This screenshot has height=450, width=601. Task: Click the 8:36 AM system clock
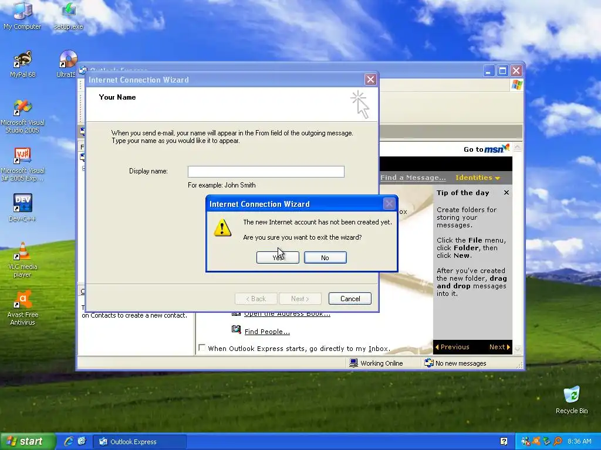pos(579,442)
